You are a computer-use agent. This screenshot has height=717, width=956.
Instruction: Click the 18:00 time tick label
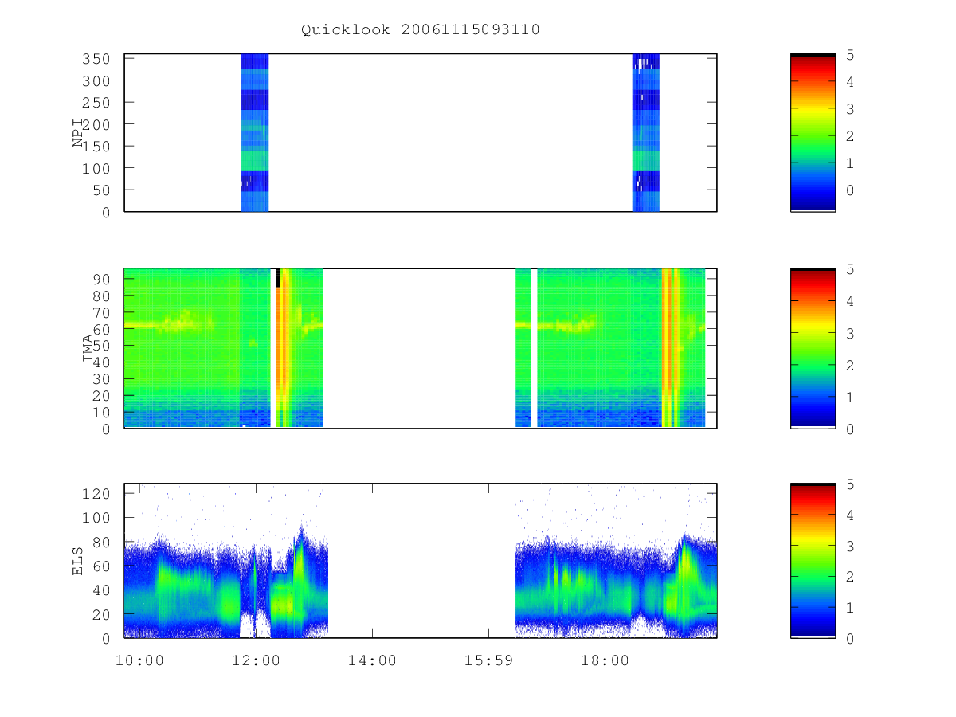tap(605, 660)
